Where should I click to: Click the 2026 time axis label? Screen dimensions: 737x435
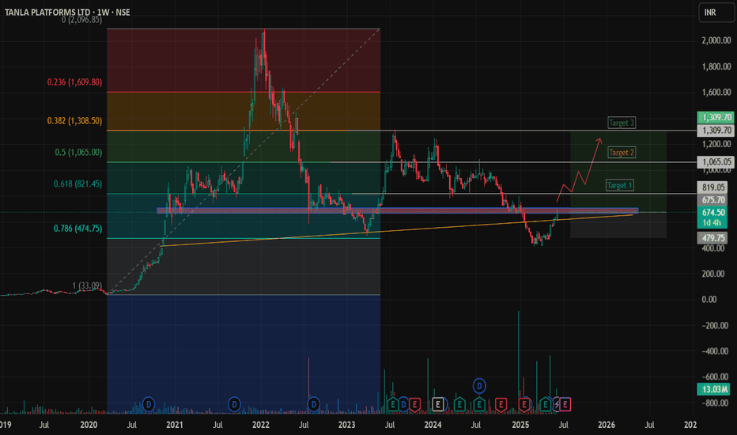[607, 425]
